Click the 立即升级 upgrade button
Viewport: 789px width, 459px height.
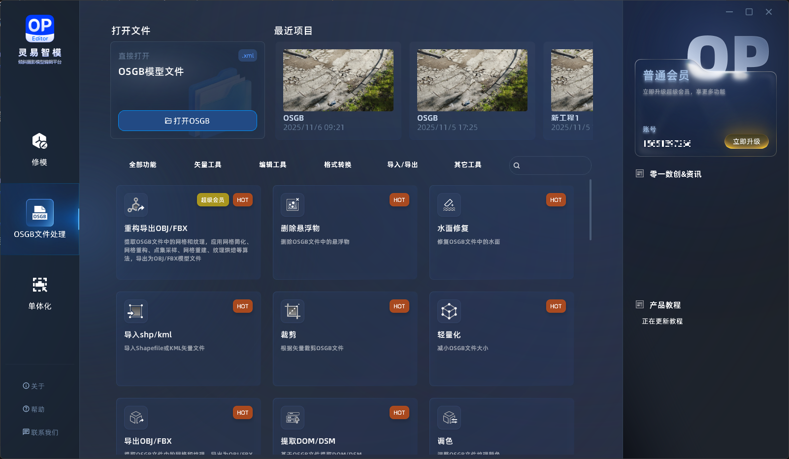746,141
